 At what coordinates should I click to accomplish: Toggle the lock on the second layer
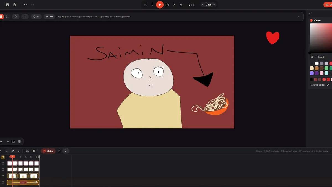pos(3,170)
